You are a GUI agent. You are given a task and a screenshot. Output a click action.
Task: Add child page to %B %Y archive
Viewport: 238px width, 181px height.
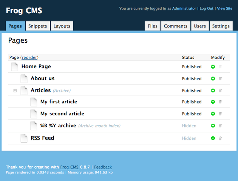pos(213,126)
